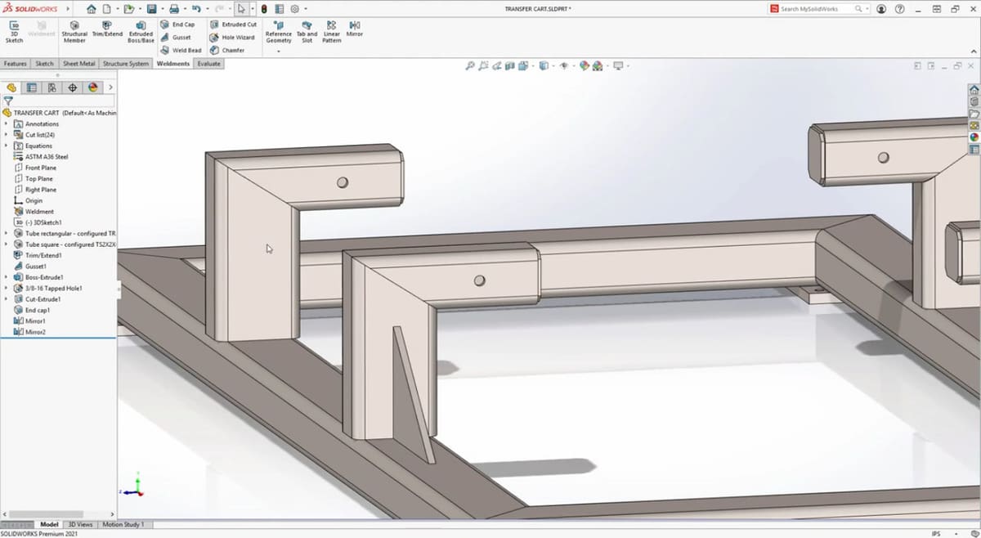
Task: Switch to the ConfigurationManager tab
Action: pyautogui.click(x=52, y=87)
